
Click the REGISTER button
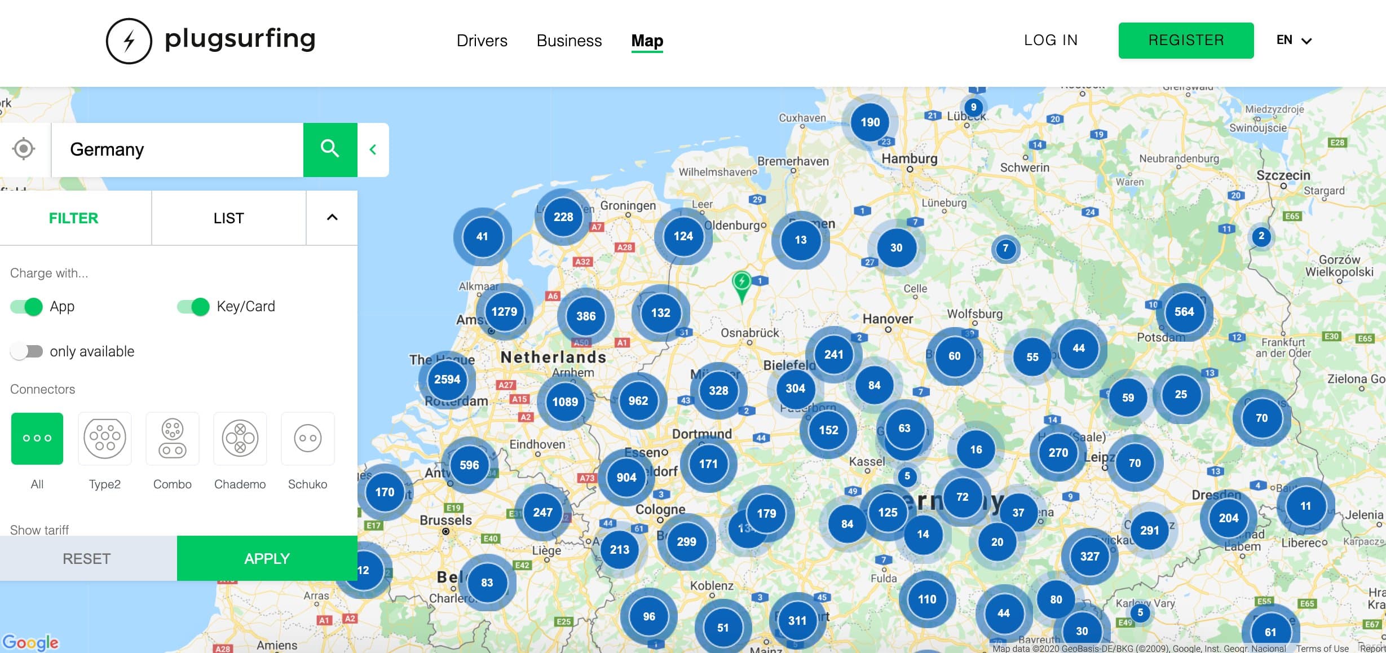[1186, 41]
